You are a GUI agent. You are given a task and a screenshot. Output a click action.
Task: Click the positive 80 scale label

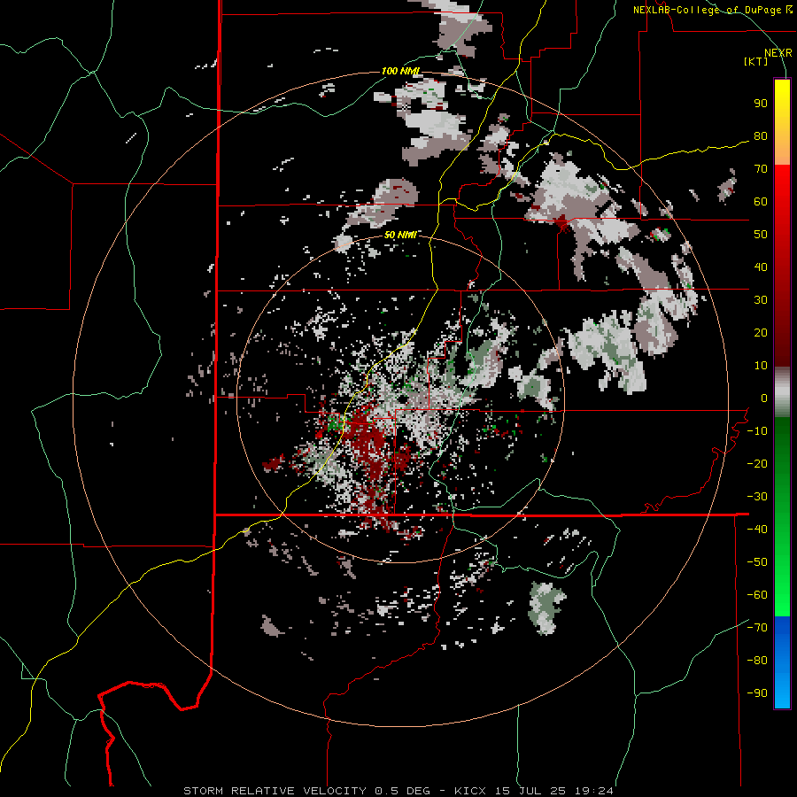[761, 136]
